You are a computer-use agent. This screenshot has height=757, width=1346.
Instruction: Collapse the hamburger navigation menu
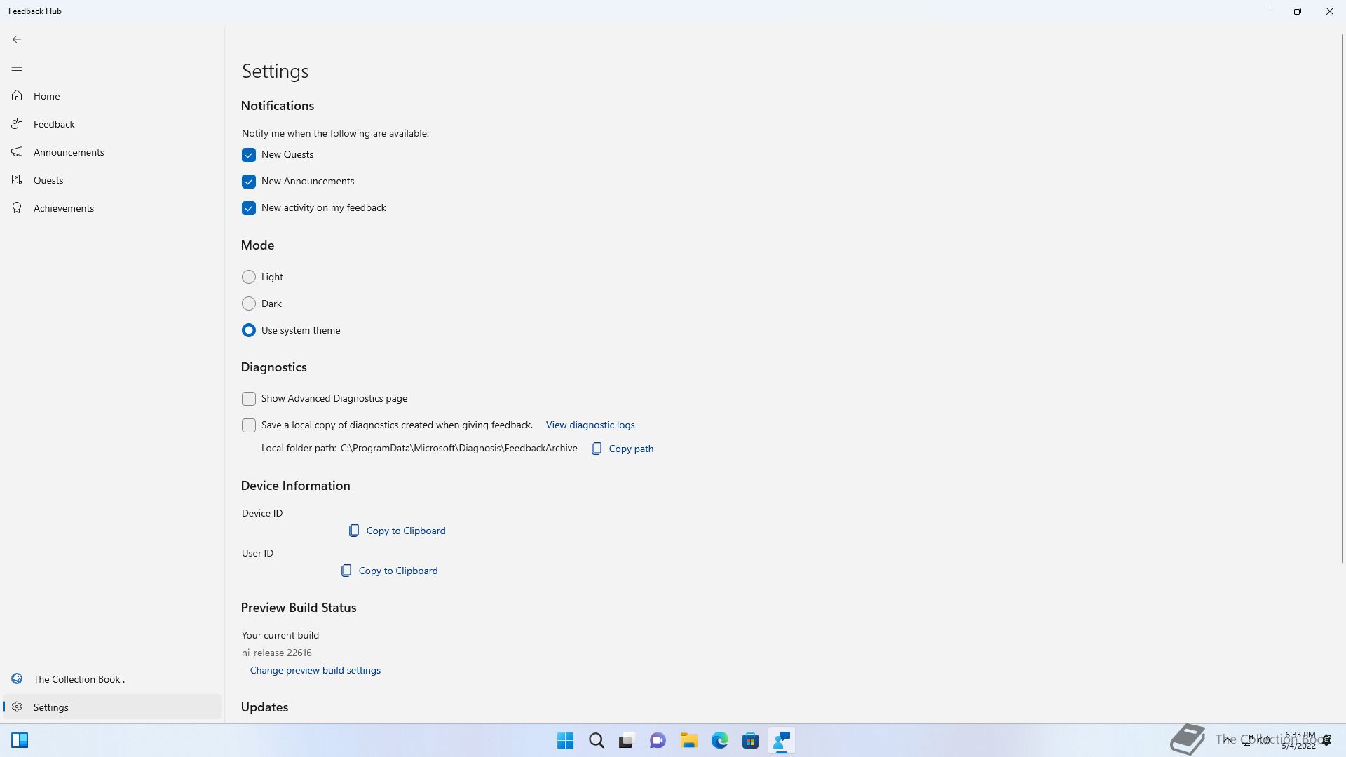pyautogui.click(x=17, y=67)
